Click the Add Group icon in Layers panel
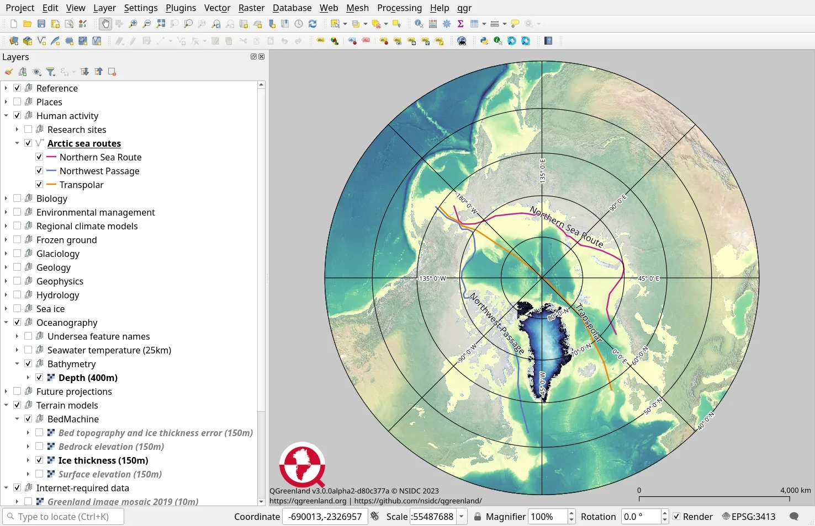The width and height of the screenshot is (815, 526). tap(23, 72)
